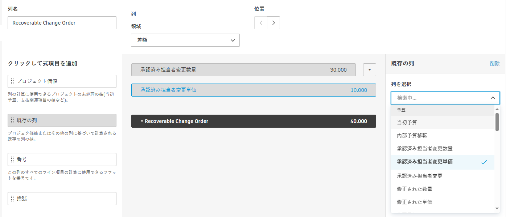Click the previous position arrow button
506x217 pixels.
[x=261, y=23]
